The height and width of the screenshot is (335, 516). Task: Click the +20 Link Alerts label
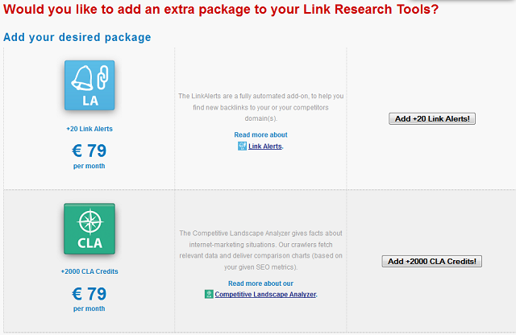(89, 129)
